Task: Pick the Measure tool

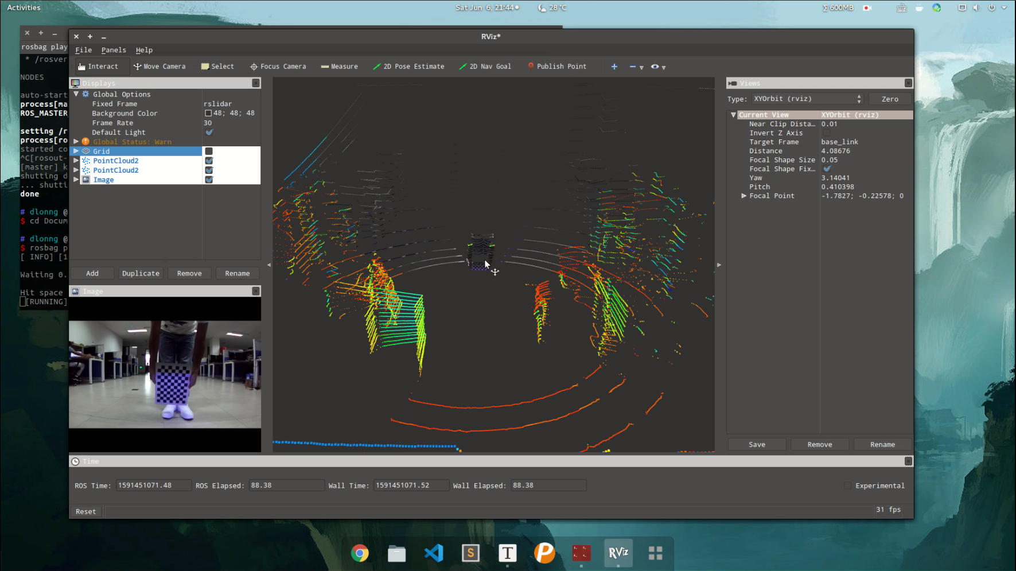Action: point(339,67)
